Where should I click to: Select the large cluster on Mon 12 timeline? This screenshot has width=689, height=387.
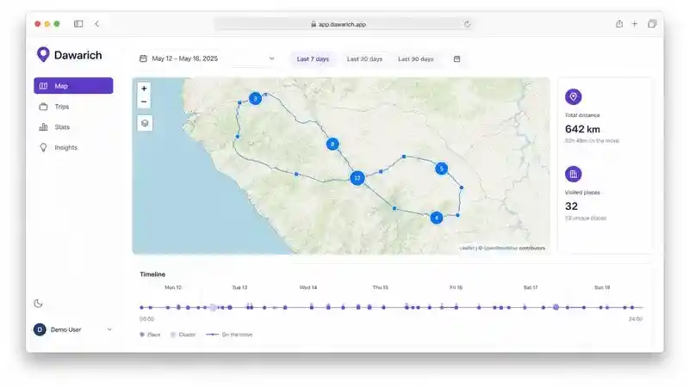point(213,308)
